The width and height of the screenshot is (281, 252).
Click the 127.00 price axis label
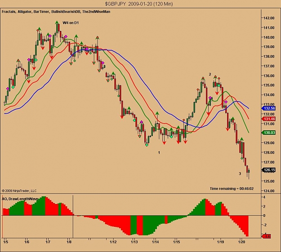click(x=269, y=162)
